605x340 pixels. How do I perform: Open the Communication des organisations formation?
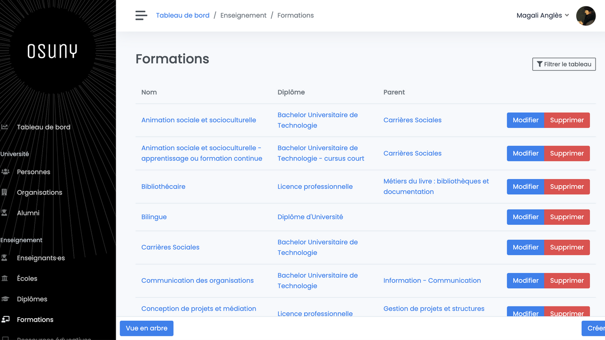coord(197,280)
